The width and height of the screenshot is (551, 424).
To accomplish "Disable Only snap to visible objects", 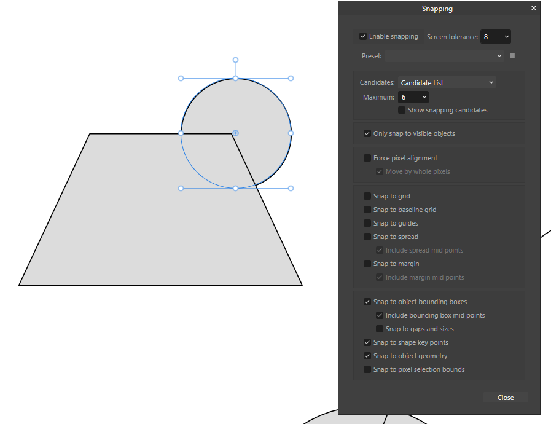I will pos(367,133).
